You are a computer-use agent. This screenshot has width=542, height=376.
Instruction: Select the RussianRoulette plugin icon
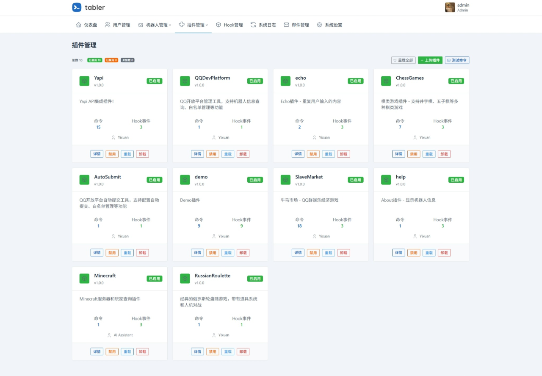click(185, 279)
